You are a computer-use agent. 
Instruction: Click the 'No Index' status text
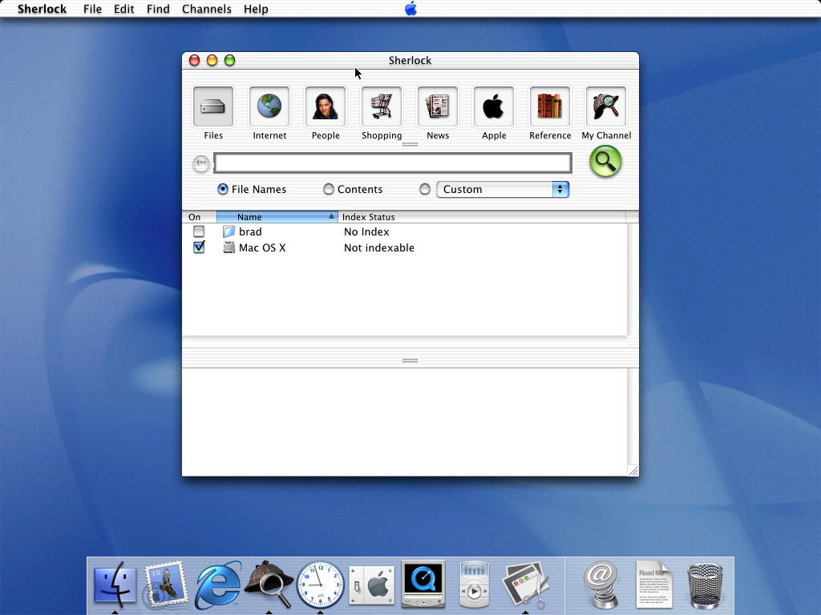click(366, 231)
